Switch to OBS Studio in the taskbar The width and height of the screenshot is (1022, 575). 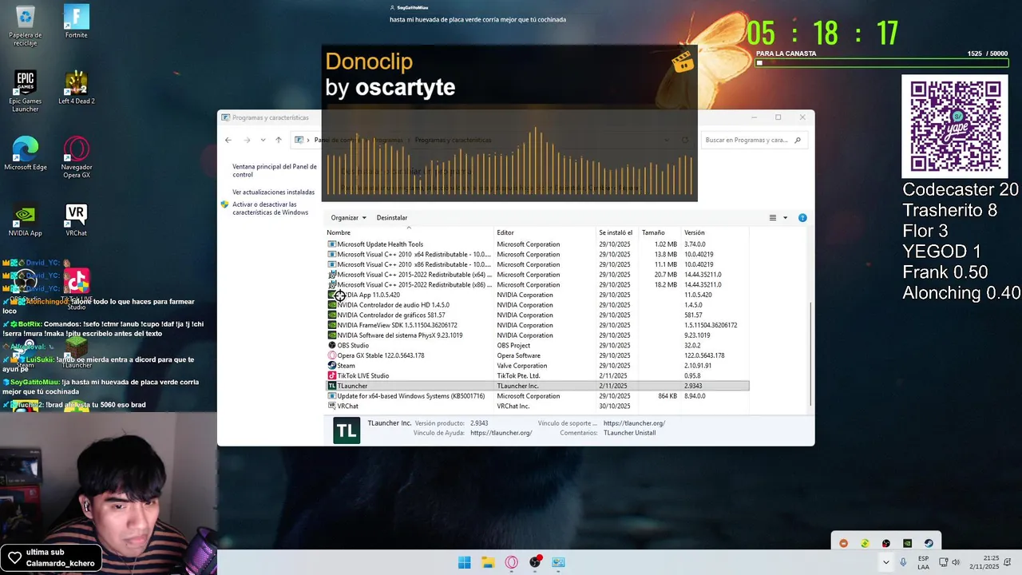click(x=535, y=562)
